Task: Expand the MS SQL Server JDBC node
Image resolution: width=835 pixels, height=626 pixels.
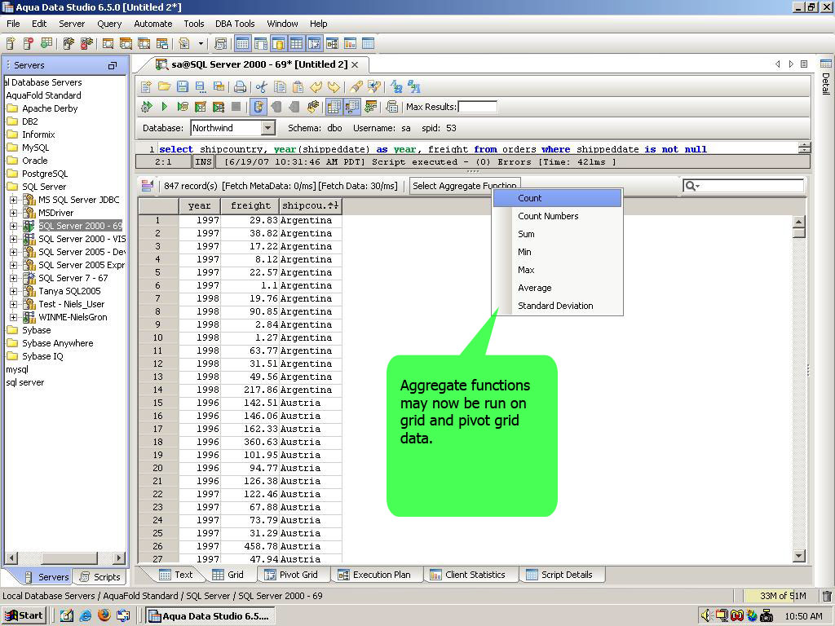Action: (x=13, y=201)
